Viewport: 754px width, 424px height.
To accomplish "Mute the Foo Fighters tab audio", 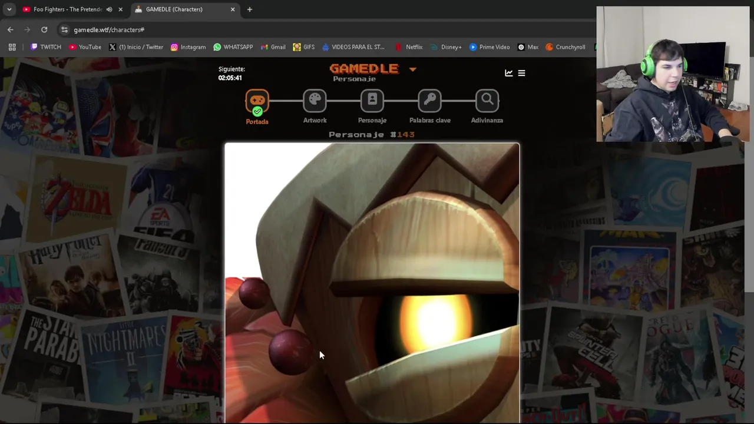I will (x=109, y=9).
